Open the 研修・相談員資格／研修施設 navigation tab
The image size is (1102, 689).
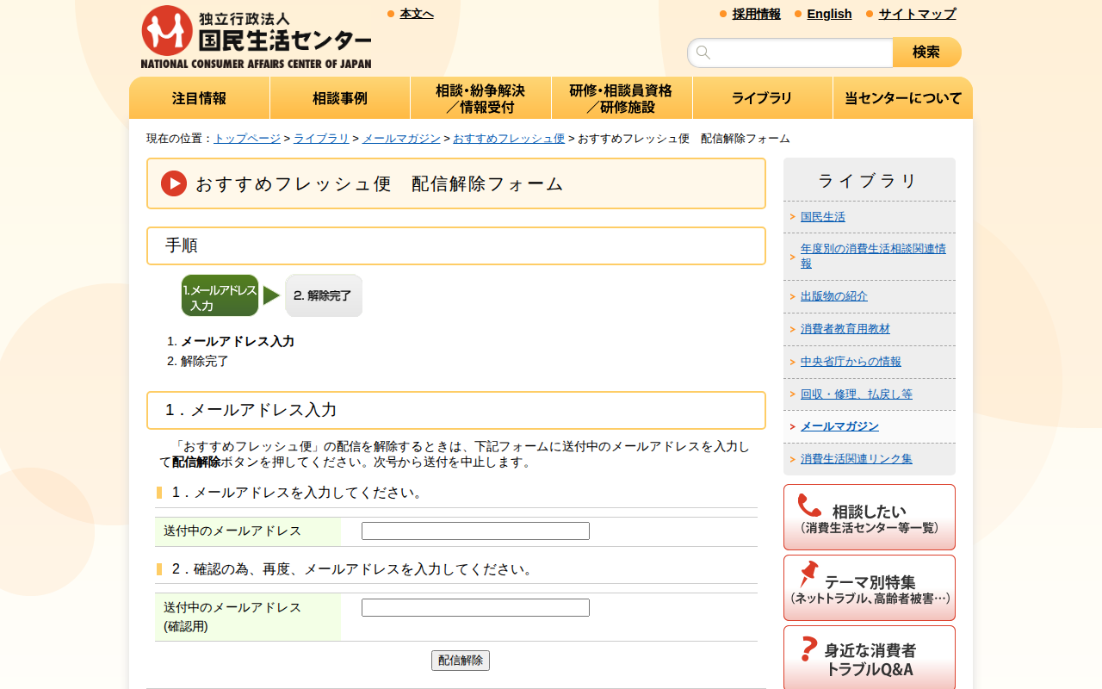[x=622, y=98]
